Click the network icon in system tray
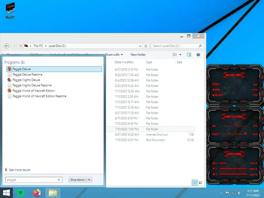 (x=234, y=193)
